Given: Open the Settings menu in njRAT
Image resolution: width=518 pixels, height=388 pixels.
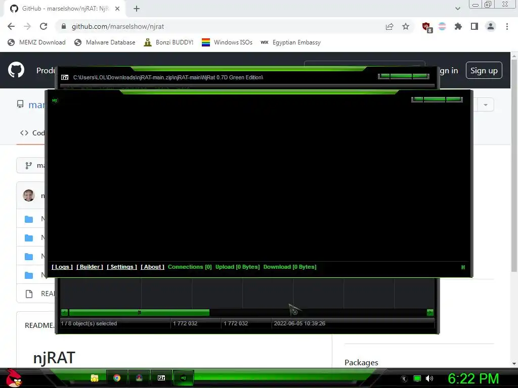Looking at the screenshot, I should tap(122, 267).
